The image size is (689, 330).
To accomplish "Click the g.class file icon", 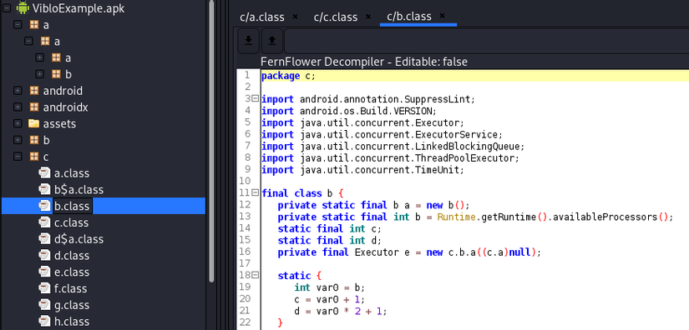I will [x=44, y=304].
